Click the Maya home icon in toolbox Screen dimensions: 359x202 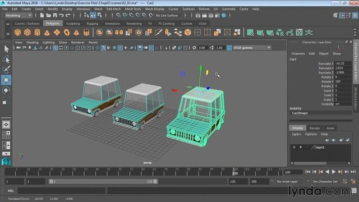[6, 162]
